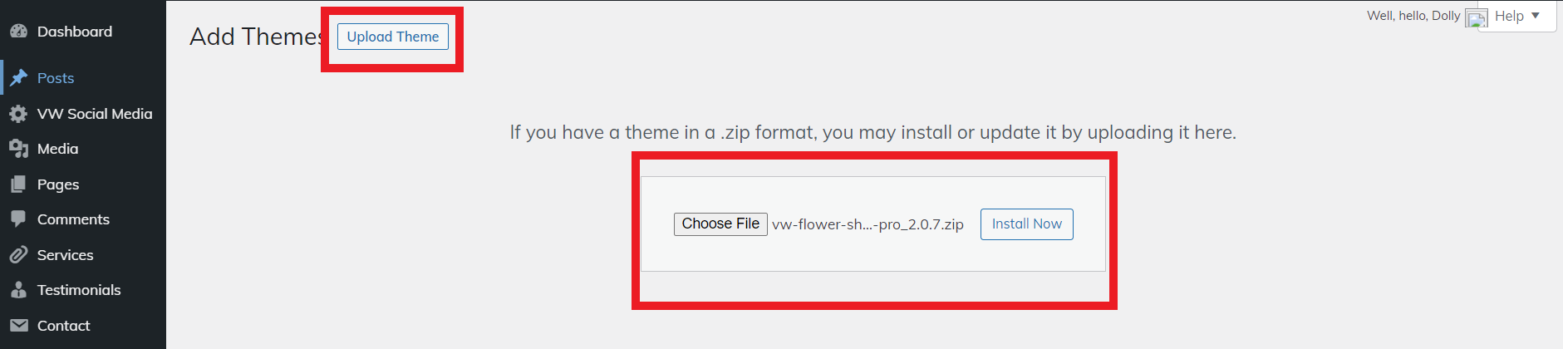Click the Comments speech bubble icon
The image size is (1563, 349).
[18, 219]
